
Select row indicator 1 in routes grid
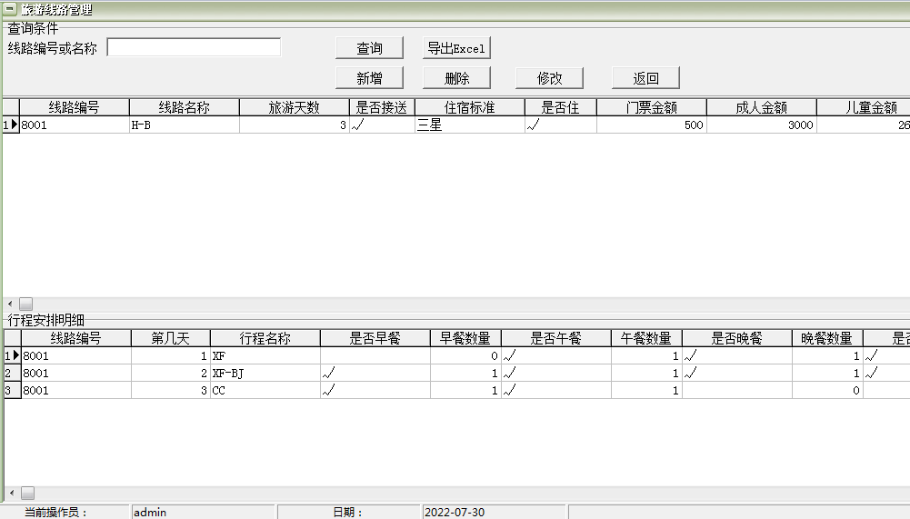pos(11,125)
